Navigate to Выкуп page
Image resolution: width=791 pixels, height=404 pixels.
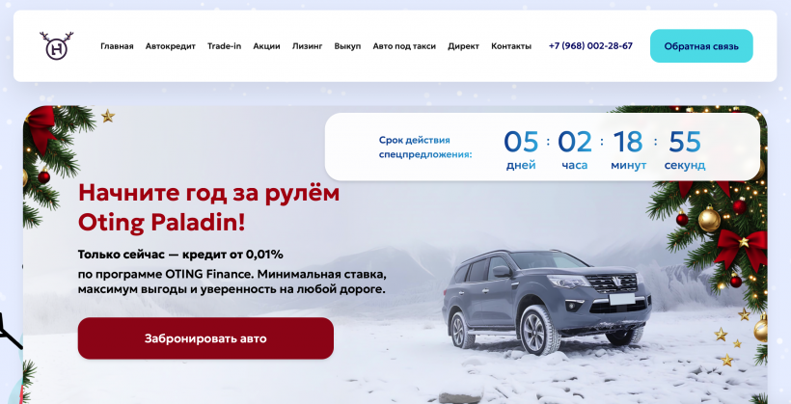pyautogui.click(x=347, y=46)
